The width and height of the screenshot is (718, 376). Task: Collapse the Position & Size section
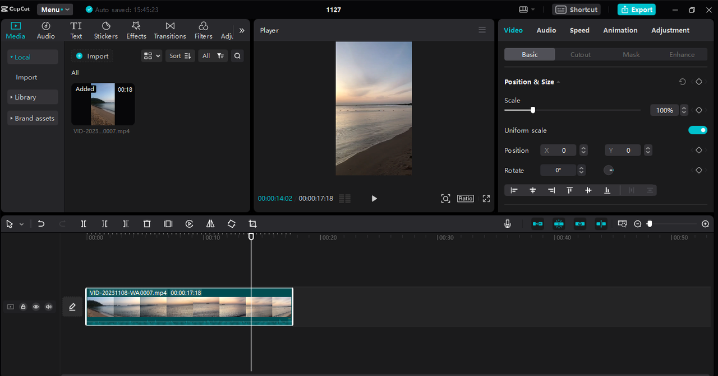pos(558,82)
